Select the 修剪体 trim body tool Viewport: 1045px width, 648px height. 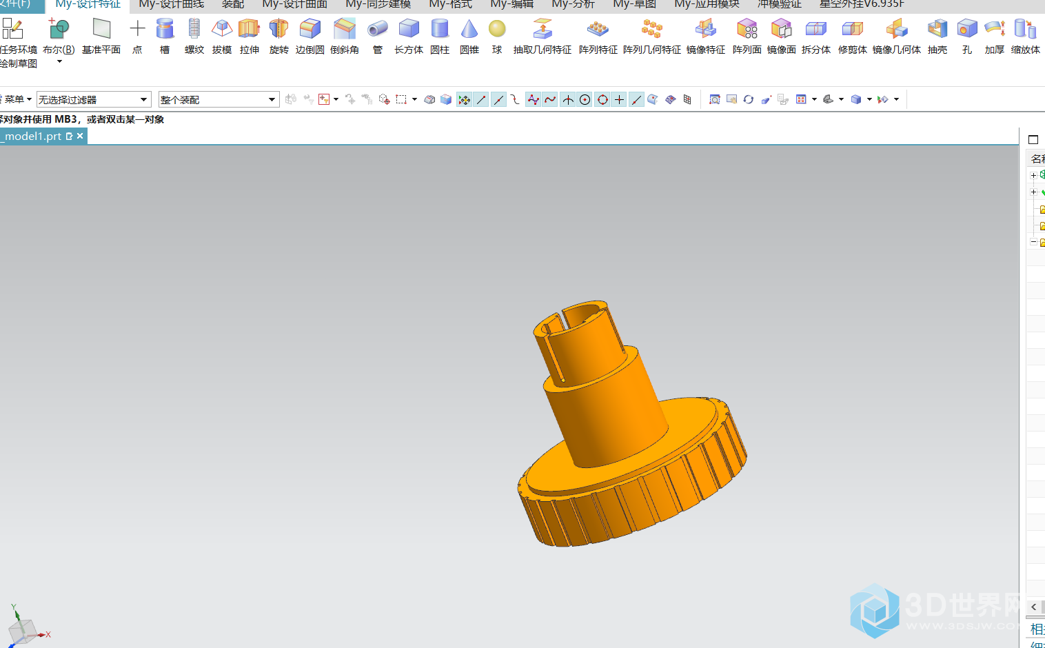[x=853, y=37]
